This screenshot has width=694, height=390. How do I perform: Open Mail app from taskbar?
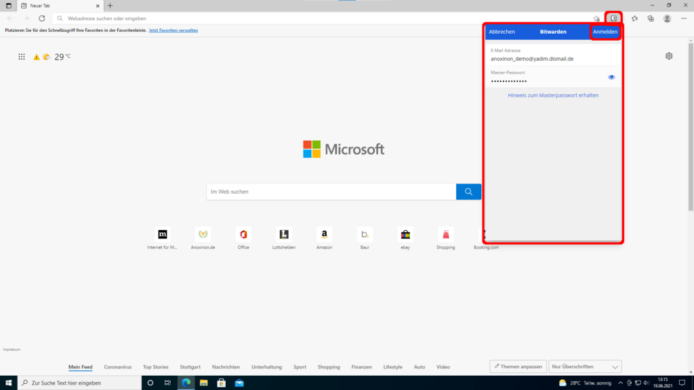click(239, 383)
